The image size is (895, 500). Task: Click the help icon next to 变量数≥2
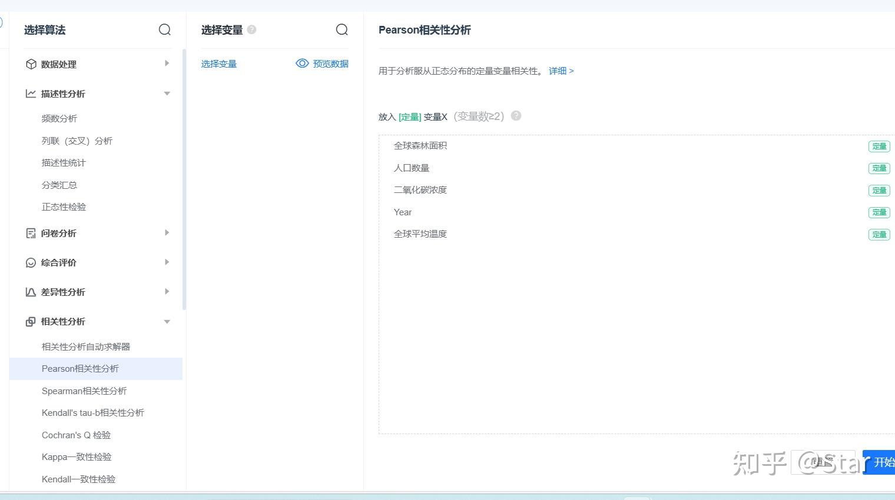516,116
